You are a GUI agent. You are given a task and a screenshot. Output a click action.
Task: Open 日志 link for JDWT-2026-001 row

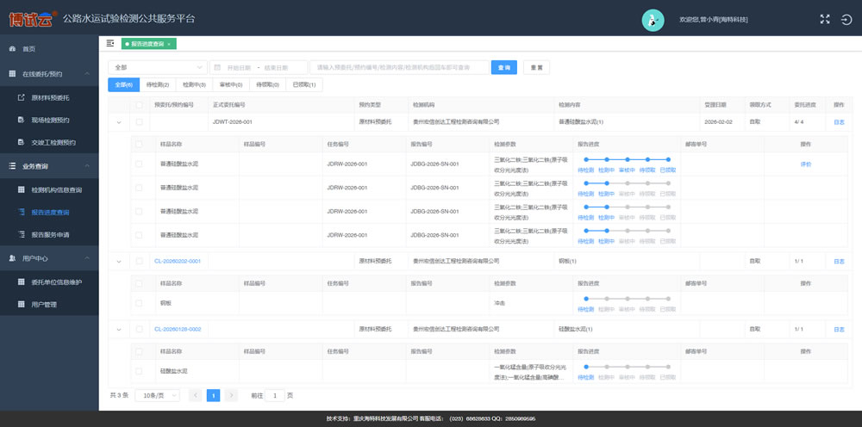point(839,122)
